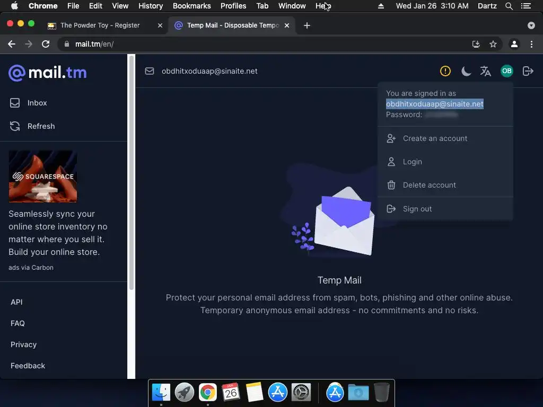This screenshot has width=543, height=407.
Task: Open the Feedback link
Action: (28, 366)
